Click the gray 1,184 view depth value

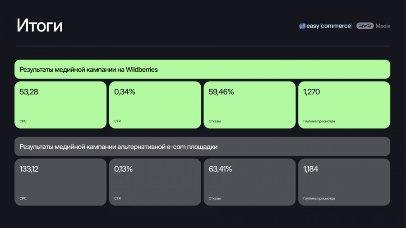[x=311, y=169]
